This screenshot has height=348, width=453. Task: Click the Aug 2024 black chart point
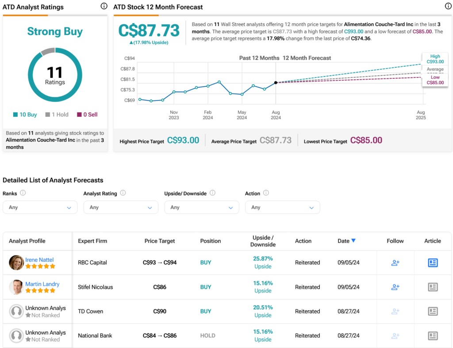point(276,82)
